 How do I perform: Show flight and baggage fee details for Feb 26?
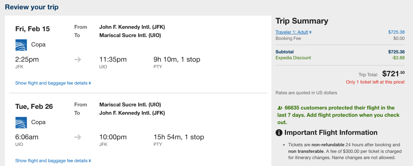pyautogui.click(x=53, y=161)
